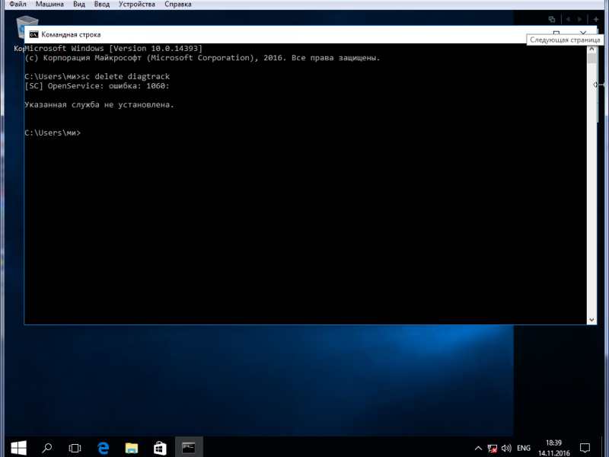Open Task View from taskbar
609x457 pixels.
tap(75, 448)
